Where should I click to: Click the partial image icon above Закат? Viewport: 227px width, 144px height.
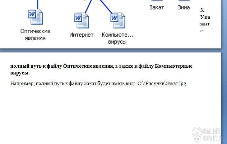click(x=157, y=1)
